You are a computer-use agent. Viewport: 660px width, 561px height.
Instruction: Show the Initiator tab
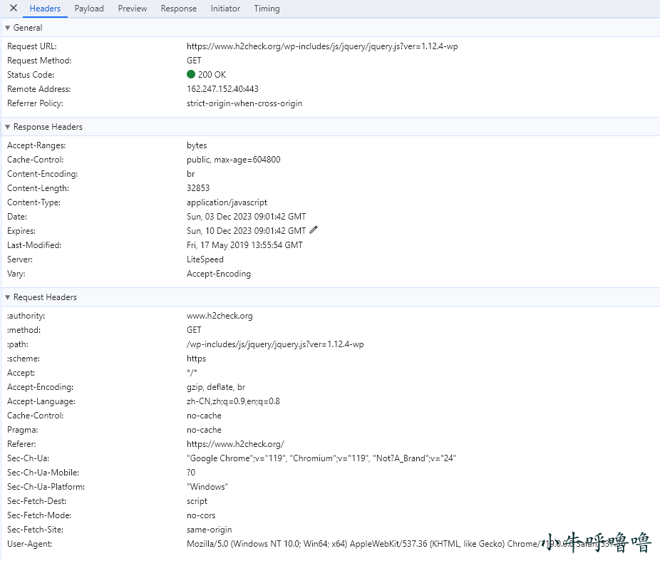[x=225, y=9]
